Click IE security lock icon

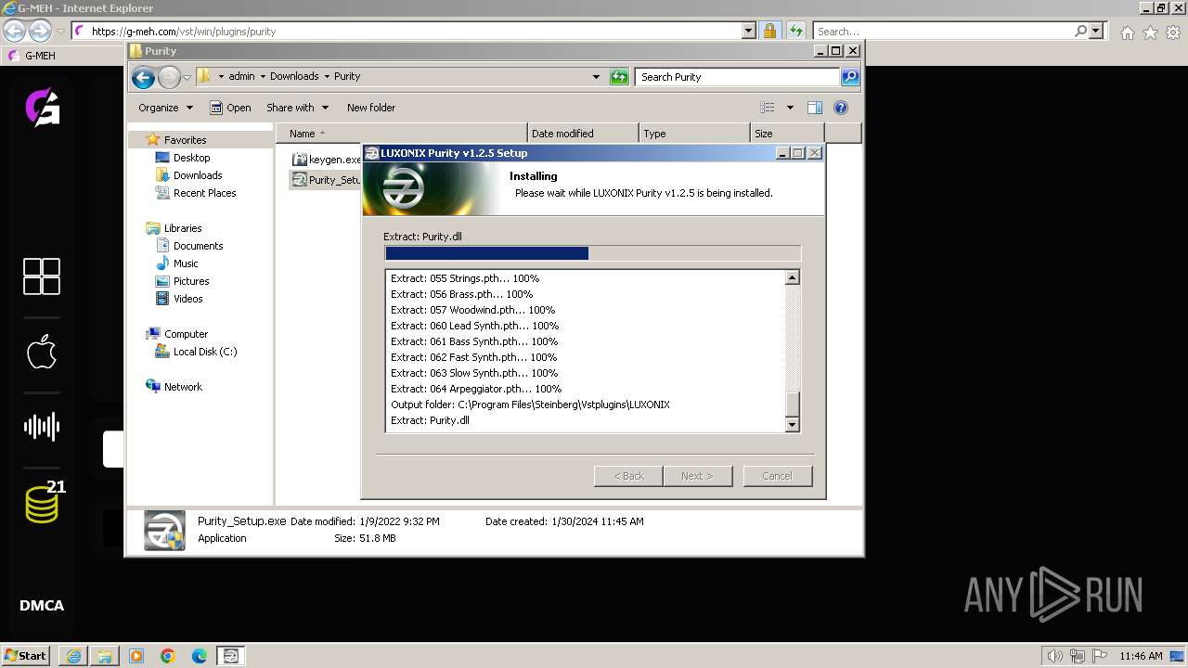[x=769, y=31]
